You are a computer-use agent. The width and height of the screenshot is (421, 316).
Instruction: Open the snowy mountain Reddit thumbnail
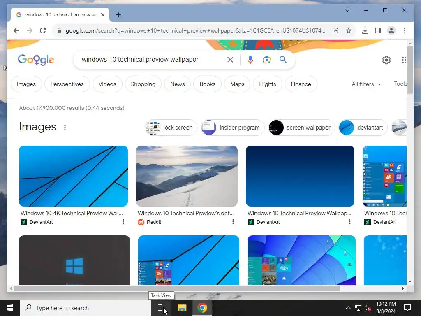187,176
